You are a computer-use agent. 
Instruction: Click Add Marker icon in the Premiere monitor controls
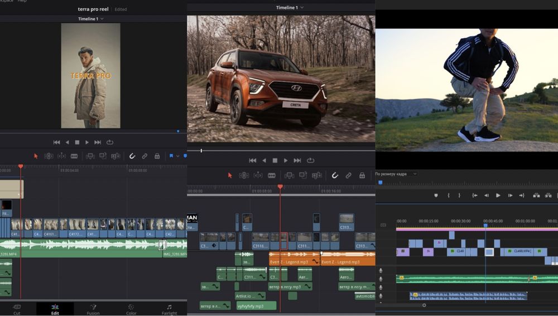tap(436, 196)
